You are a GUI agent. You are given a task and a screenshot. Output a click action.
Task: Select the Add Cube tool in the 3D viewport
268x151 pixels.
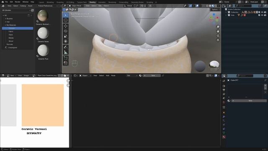tap(66, 58)
